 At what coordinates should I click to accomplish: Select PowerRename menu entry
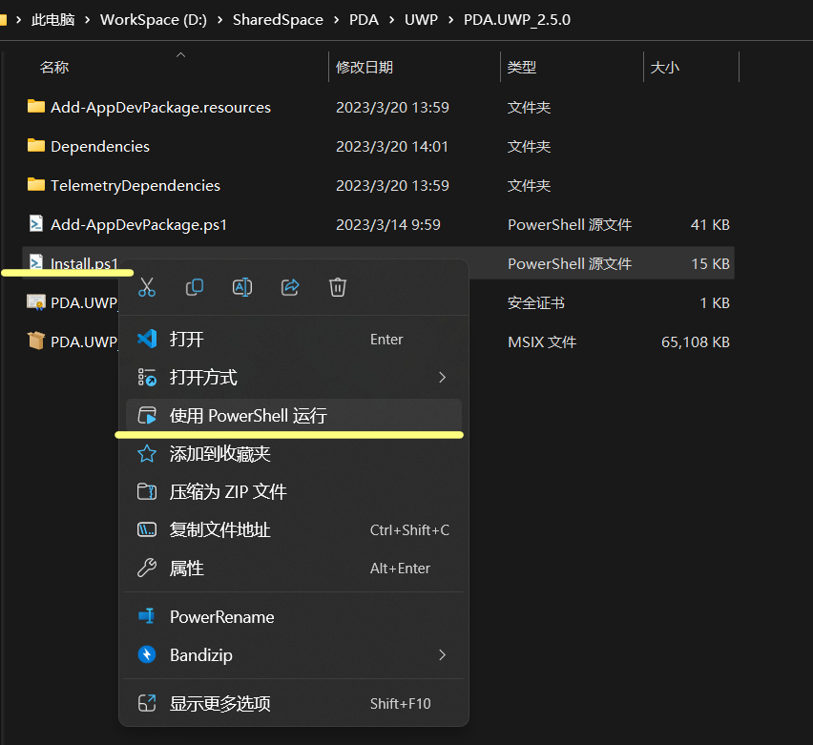294,616
